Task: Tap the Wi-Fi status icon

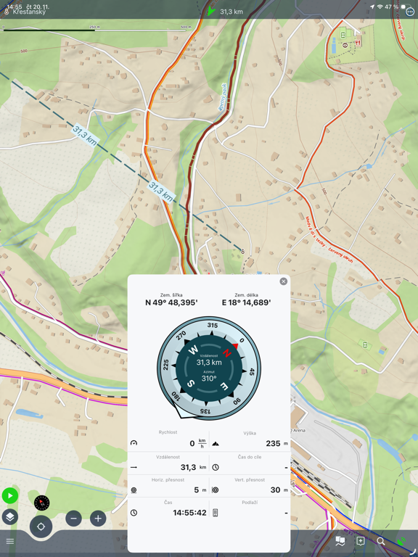Action: [380, 7]
